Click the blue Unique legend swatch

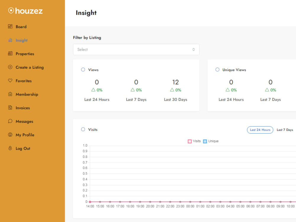click(205, 141)
